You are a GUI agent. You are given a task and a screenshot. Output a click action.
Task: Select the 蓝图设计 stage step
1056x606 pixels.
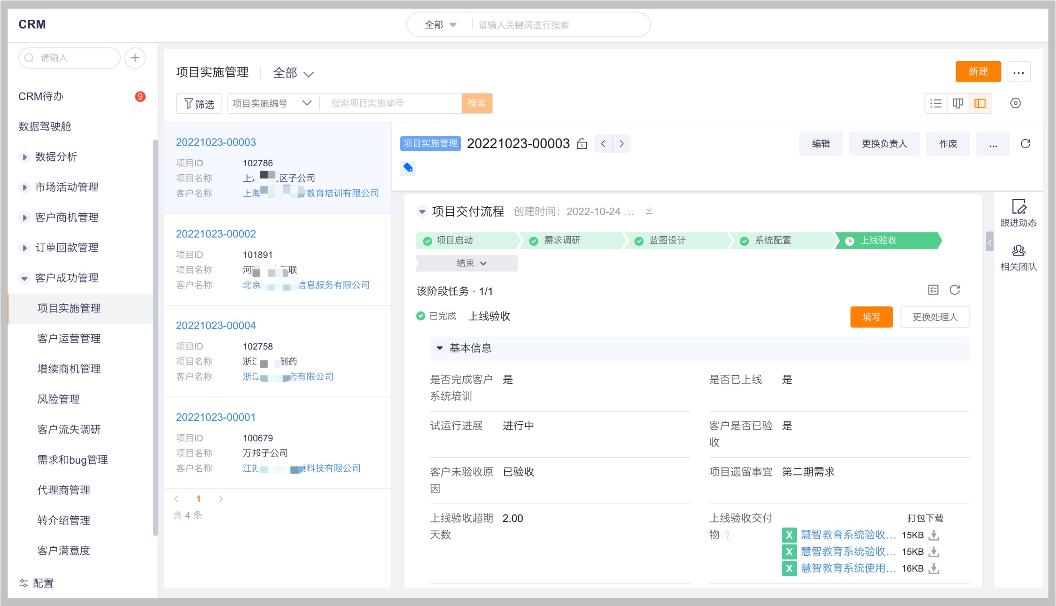(x=678, y=241)
